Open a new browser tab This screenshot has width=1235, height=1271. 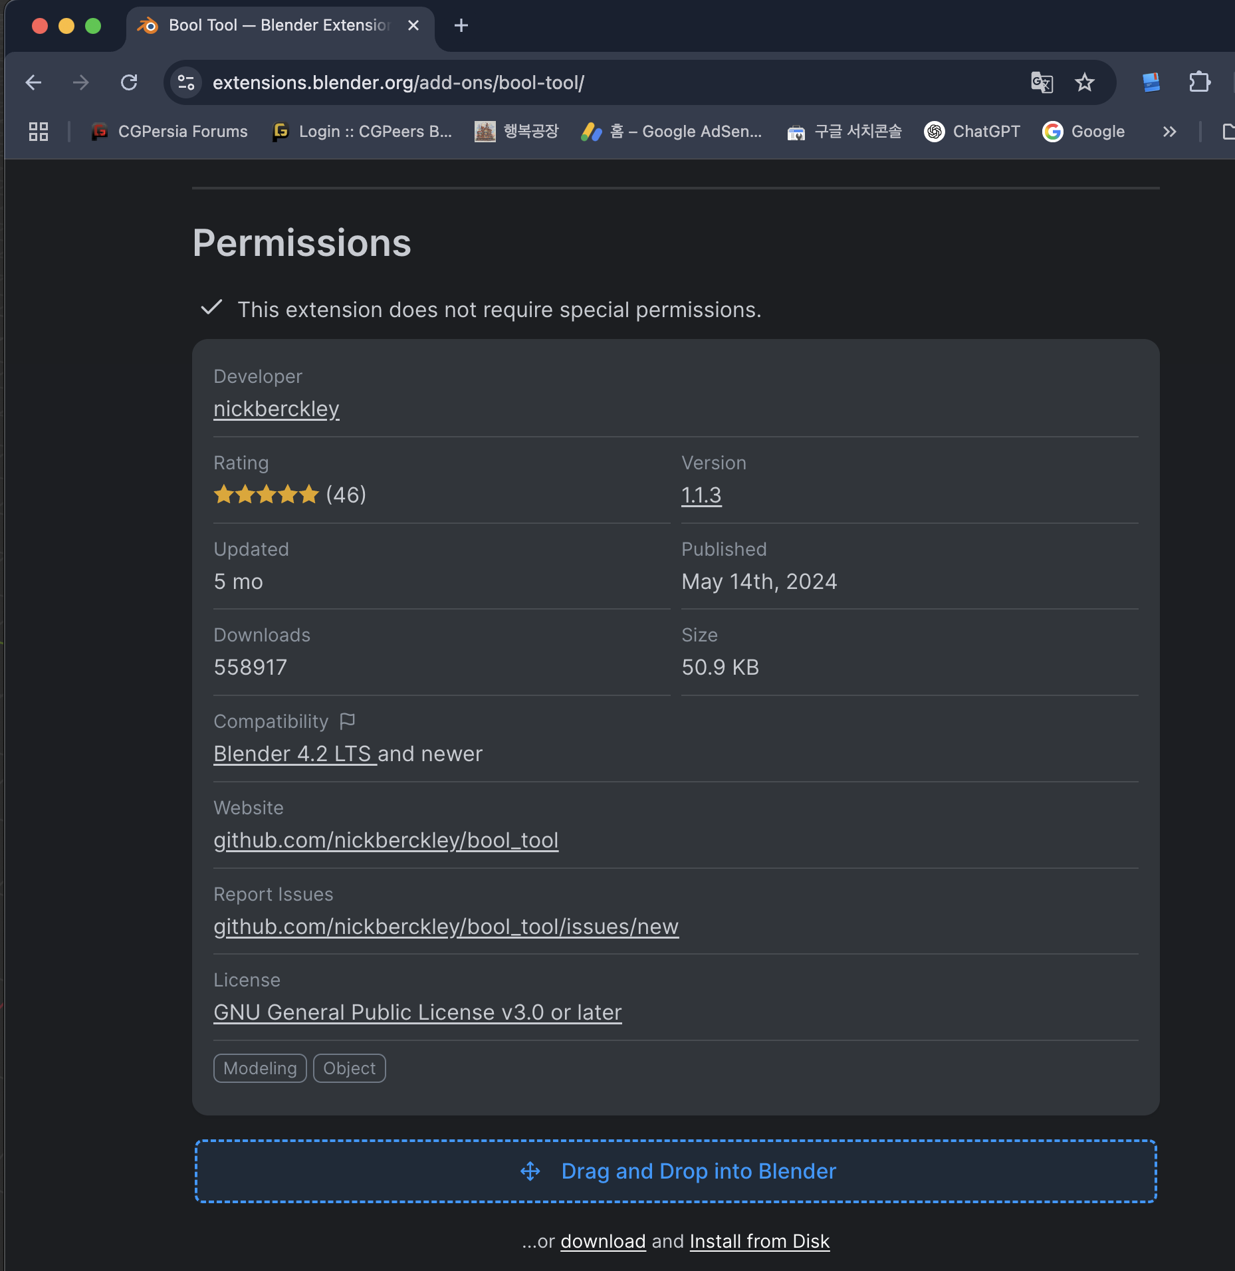coord(461,25)
